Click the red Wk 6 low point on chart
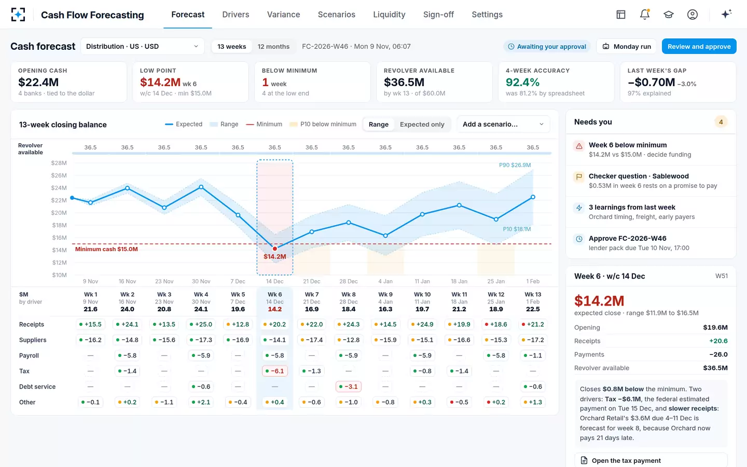The width and height of the screenshot is (747, 467). tap(275, 249)
